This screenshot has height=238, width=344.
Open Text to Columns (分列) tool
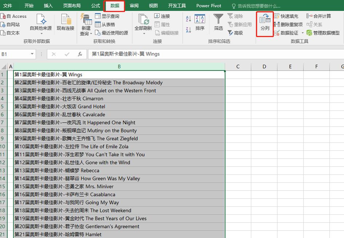coord(265,24)
